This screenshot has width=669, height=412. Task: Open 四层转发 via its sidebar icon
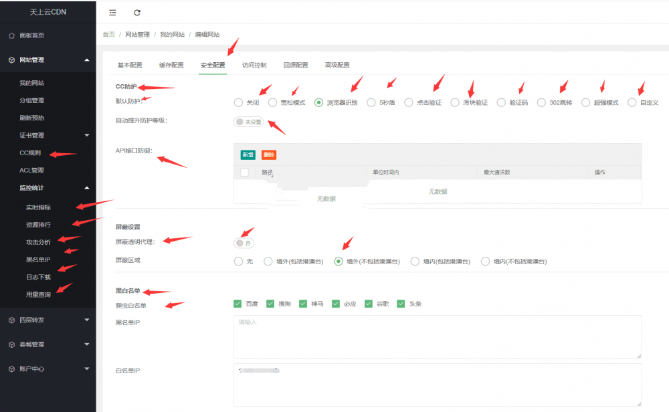pyautogui.click(x=10, y=320)
